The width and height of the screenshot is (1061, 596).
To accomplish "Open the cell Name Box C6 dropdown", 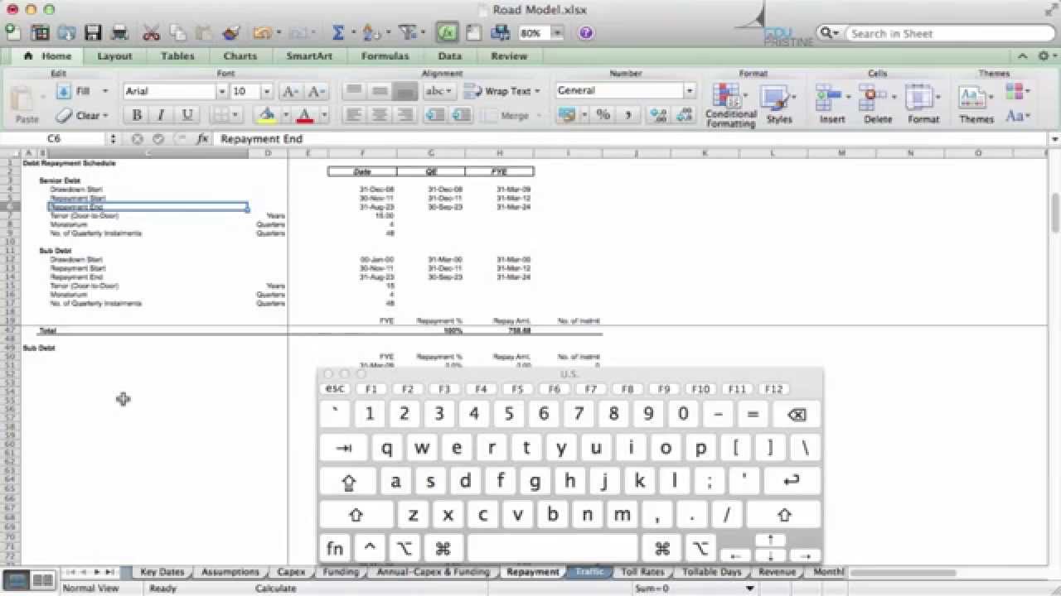I will (x=113, y=139).
